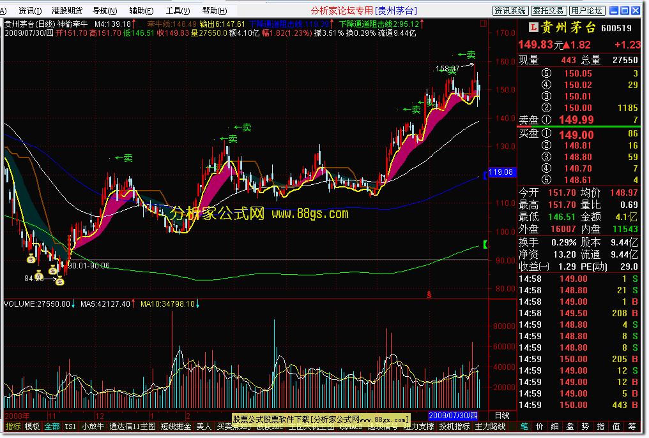This screenshot has width=649, height=438.
Task: Click the 2008年 marker on time axis
Action: pos(17,416)
